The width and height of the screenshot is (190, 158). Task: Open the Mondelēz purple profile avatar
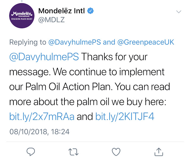(x=22, y=16)
